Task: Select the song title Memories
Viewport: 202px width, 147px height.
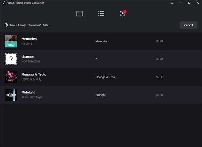Action: 29,39
